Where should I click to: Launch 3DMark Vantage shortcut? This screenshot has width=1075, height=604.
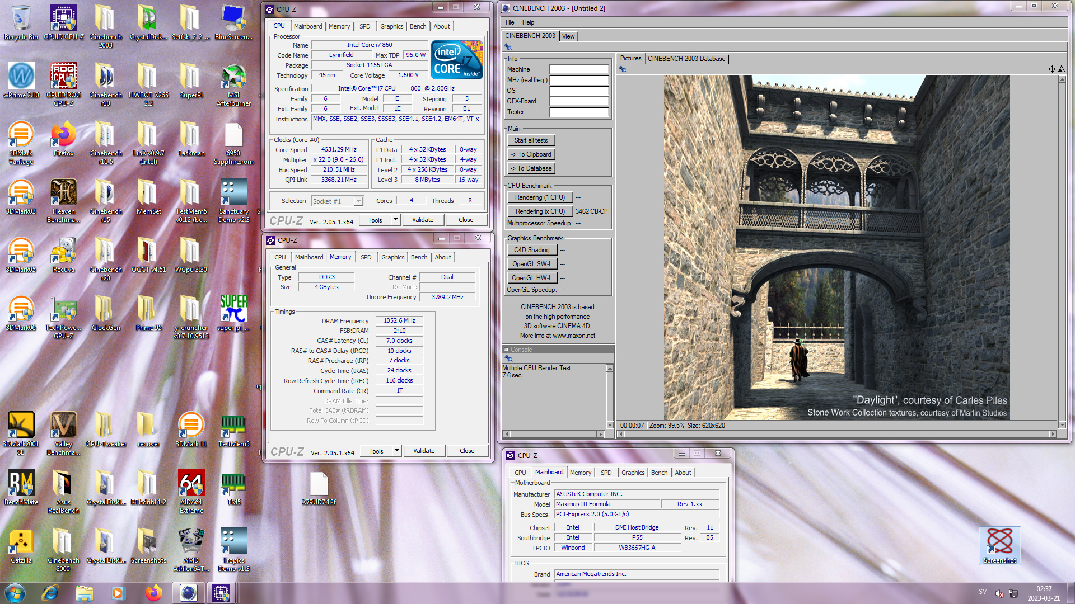pos(21,143)
